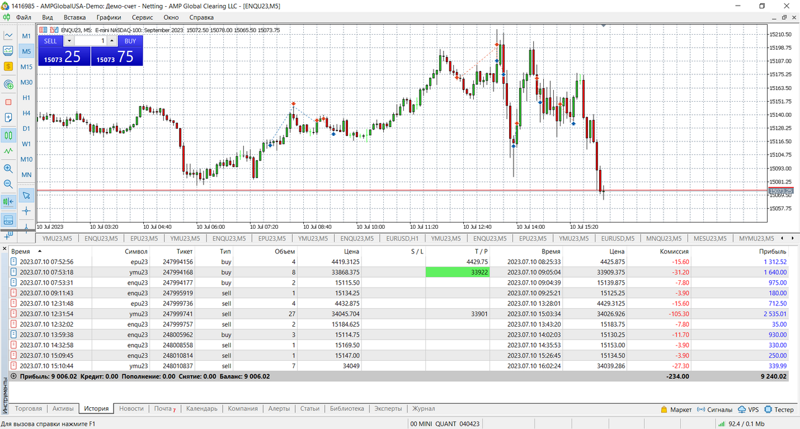Select W1 timeframe
The height and width of the screenshot is (429, 800).
[26, 144]
